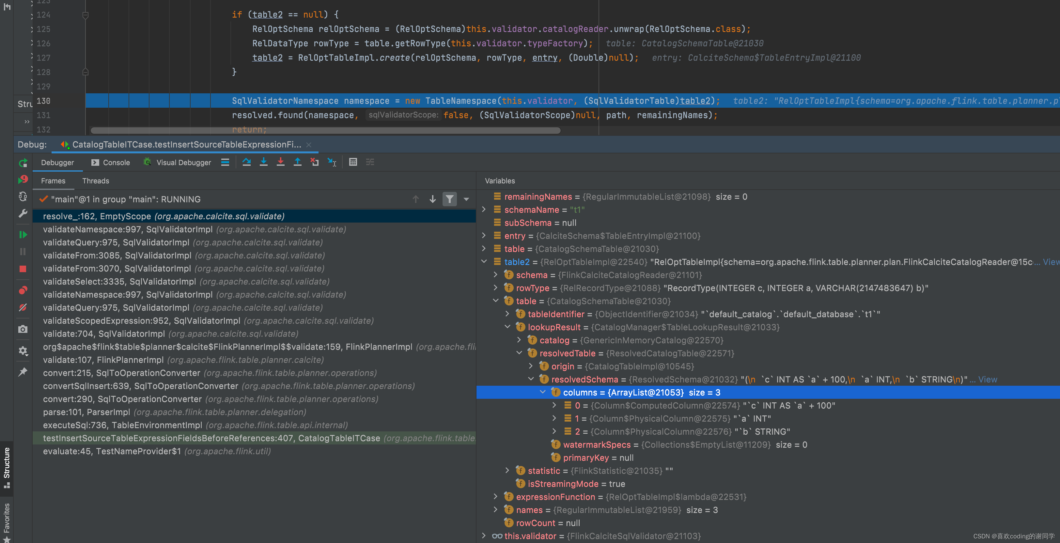Click the editor horizontal scrollbar
The width and height of the screenshot is (1060, 543).
click(325, 131)
